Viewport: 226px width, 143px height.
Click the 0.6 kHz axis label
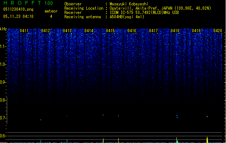point(3,136)
